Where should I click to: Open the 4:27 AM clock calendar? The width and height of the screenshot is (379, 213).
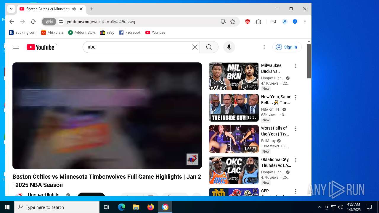[x=354, y=207]
